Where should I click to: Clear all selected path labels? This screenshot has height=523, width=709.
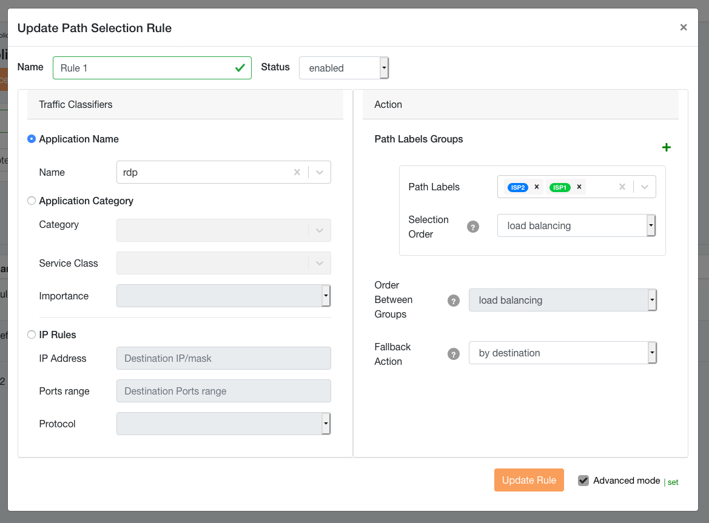point(622,187)
